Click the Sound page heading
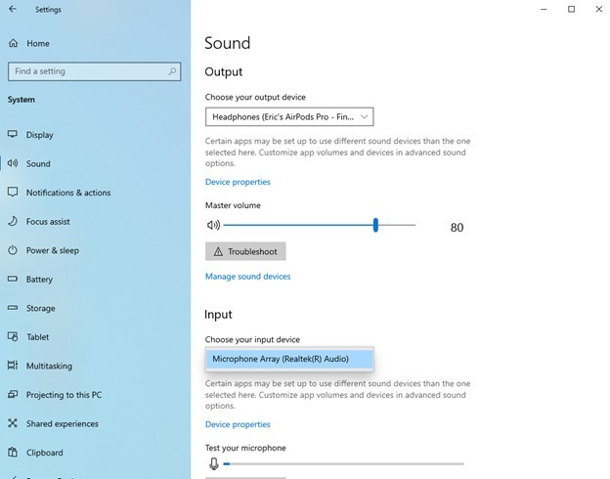610x479 pixels. (227, 43)
